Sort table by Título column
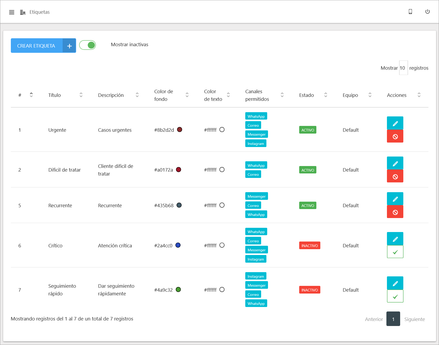The height and width of the screenshot is (345, 439). tap(81, 95)
